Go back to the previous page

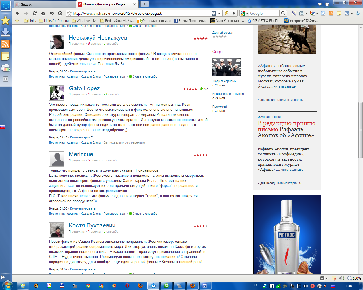pyautogui.click(x=18, y=13)
